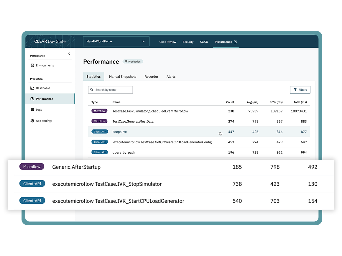Click average value 75939 in the table

253,111
